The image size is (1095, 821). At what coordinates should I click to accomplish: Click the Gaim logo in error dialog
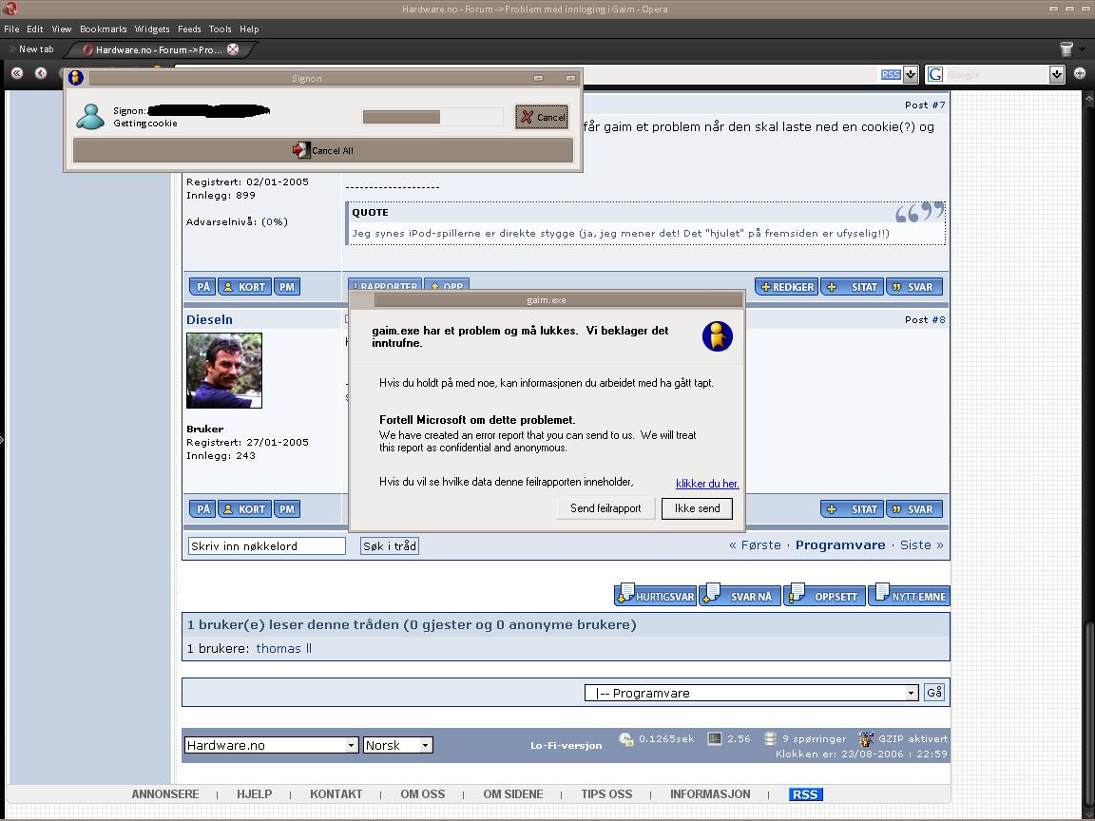coord(718,336)
